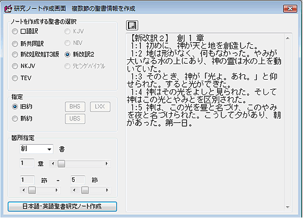Click the ending verse number field

pyautogui.click(x=78, y=180)
